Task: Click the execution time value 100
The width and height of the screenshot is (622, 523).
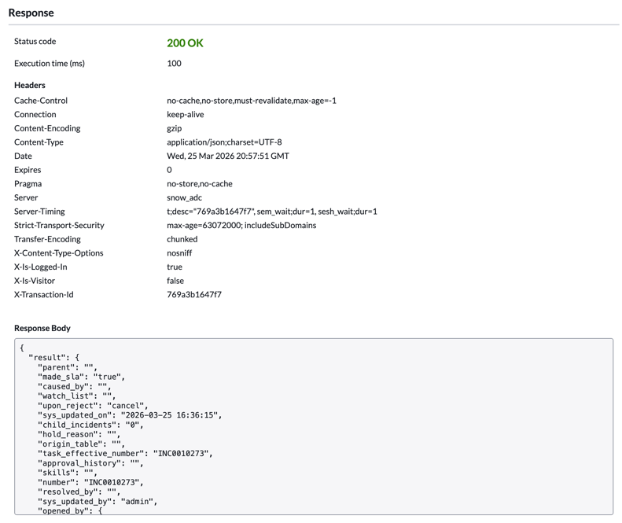Action: click(x=174, y=64)
